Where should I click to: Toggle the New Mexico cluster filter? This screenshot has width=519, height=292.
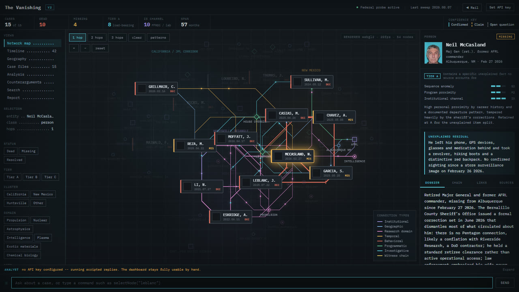(x=43, y=194)
